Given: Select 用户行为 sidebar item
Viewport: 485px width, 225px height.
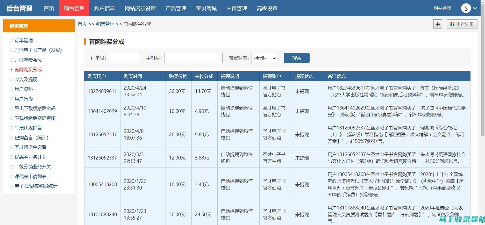Looking at the screenshot, I should tap(24, 99).
